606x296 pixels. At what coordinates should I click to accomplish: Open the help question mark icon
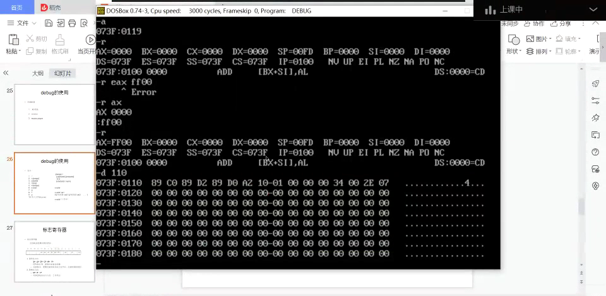595,152
